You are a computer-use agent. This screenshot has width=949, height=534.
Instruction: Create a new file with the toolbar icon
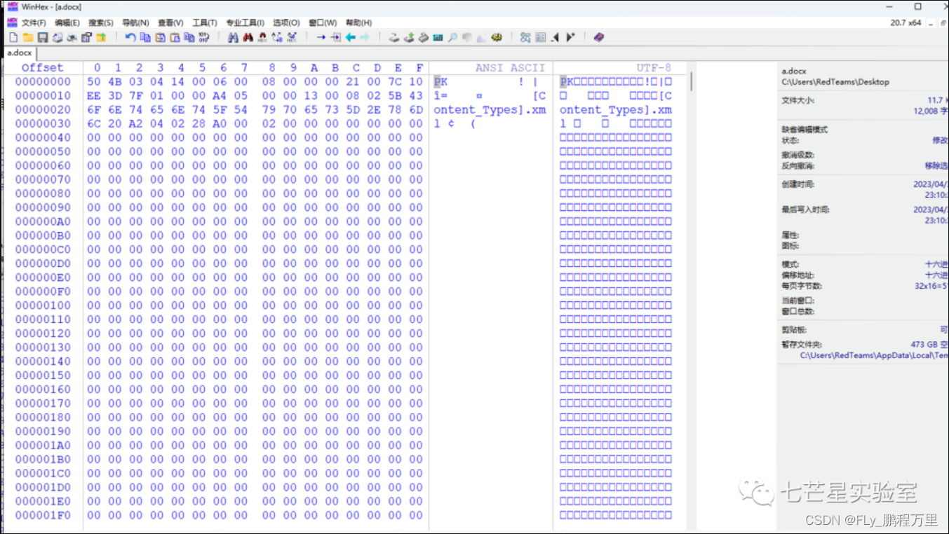pyautogui.click(x=13, y=37)
